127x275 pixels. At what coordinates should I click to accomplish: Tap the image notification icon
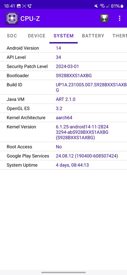19,6
